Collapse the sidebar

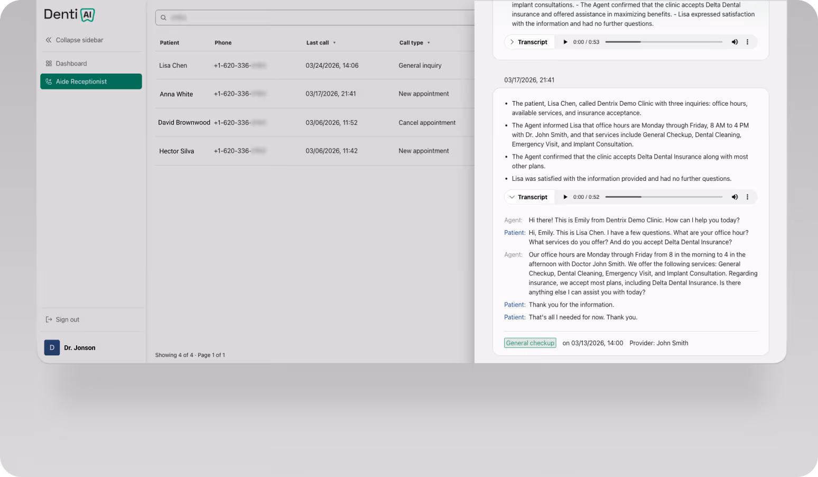click(x=74, y=40)
